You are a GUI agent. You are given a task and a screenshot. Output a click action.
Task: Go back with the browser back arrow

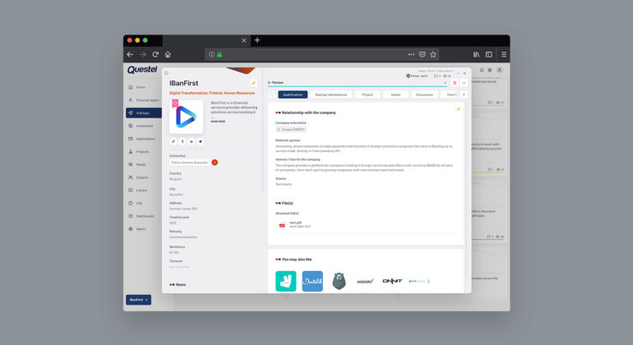(130, 54)
